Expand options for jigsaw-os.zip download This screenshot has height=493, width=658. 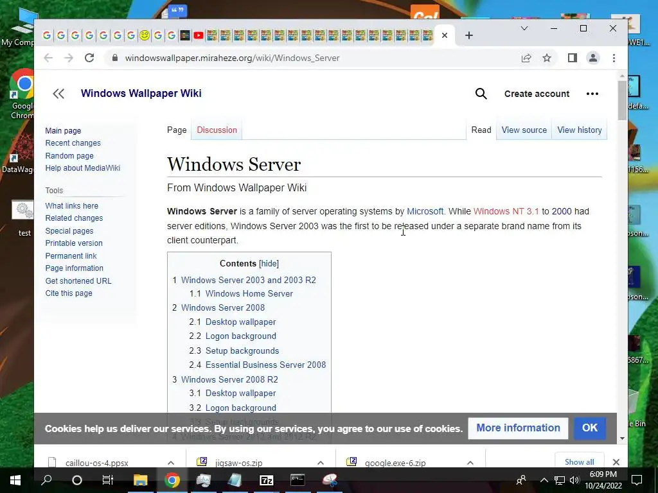coord(321,463)
